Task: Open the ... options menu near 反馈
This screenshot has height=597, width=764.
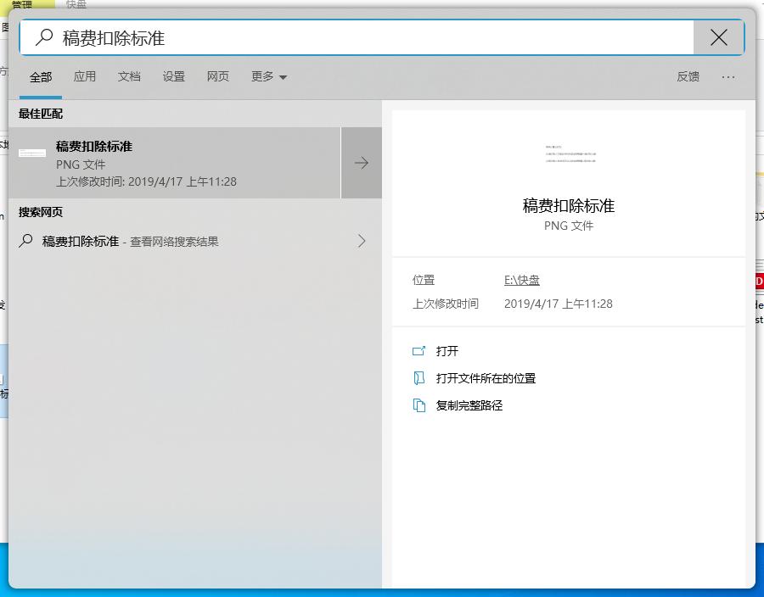Action: pos(728,76)
